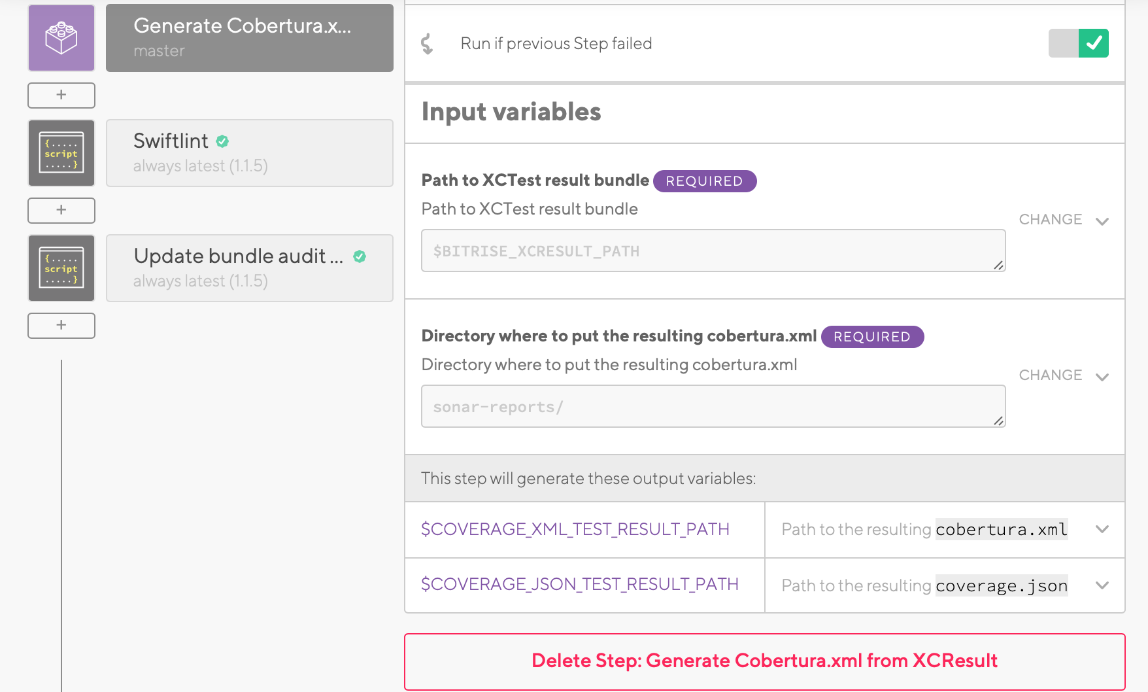Select the Update bundle audit step

pyautogui.click(x=250, y=268)
